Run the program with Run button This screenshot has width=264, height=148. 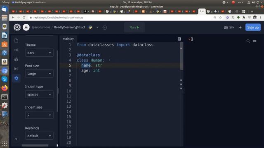pos(134,28)
